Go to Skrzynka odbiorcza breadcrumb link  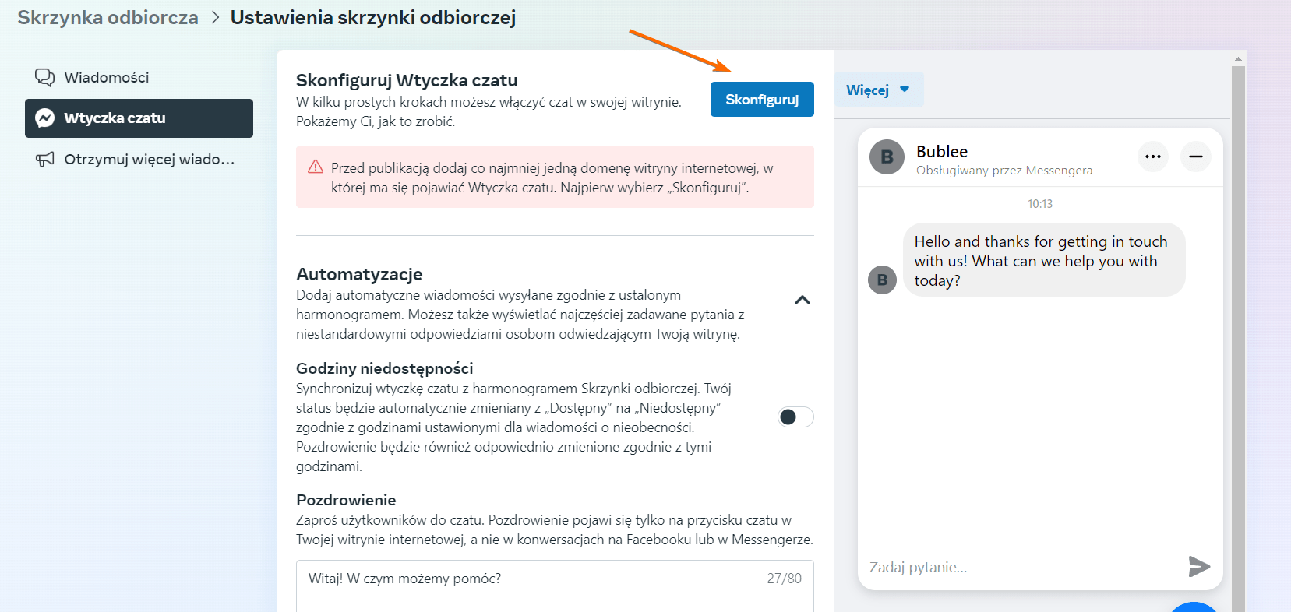108,18
